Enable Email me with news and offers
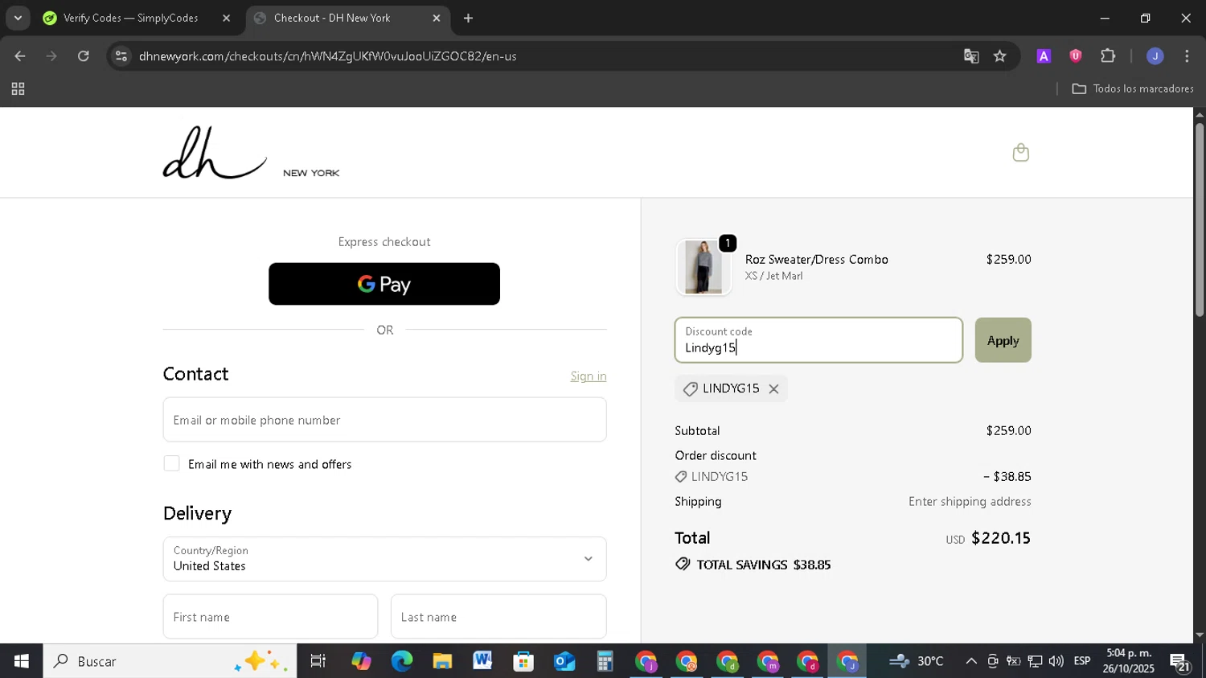This screenshot has width=1206, height=678. [171, 464]
